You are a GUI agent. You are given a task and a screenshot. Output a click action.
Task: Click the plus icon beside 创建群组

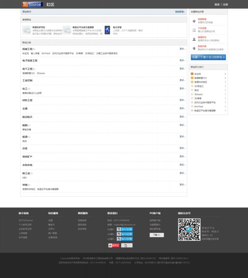(x=194, y=21)
